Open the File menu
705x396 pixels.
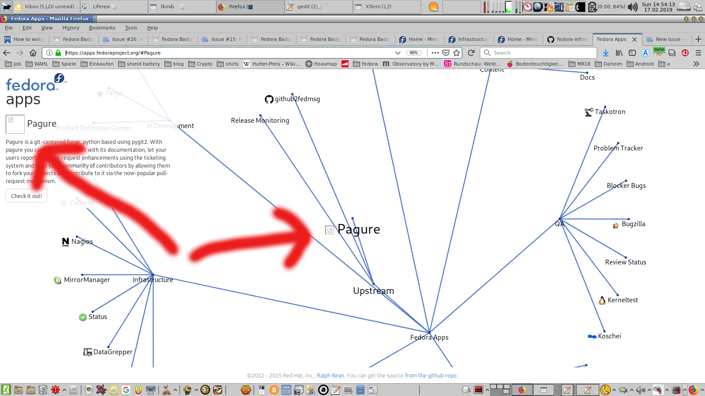coord(9,28)
